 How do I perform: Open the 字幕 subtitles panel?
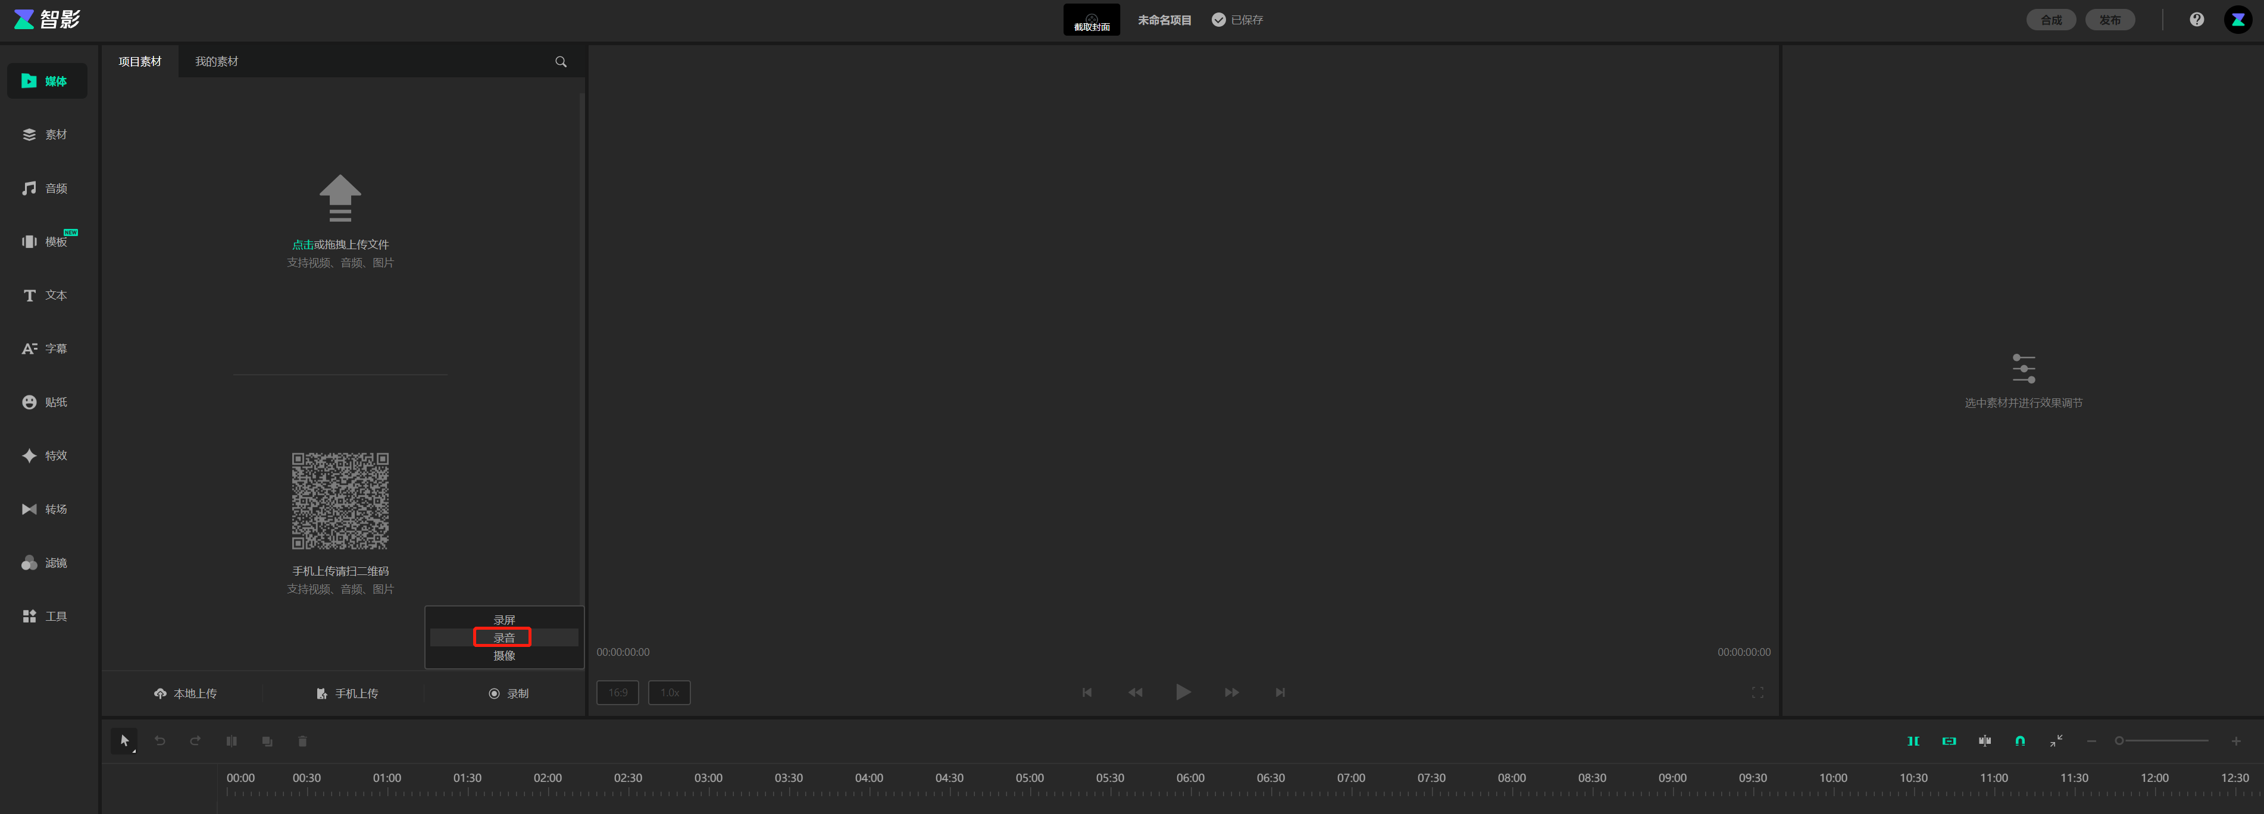pos(46,348)
